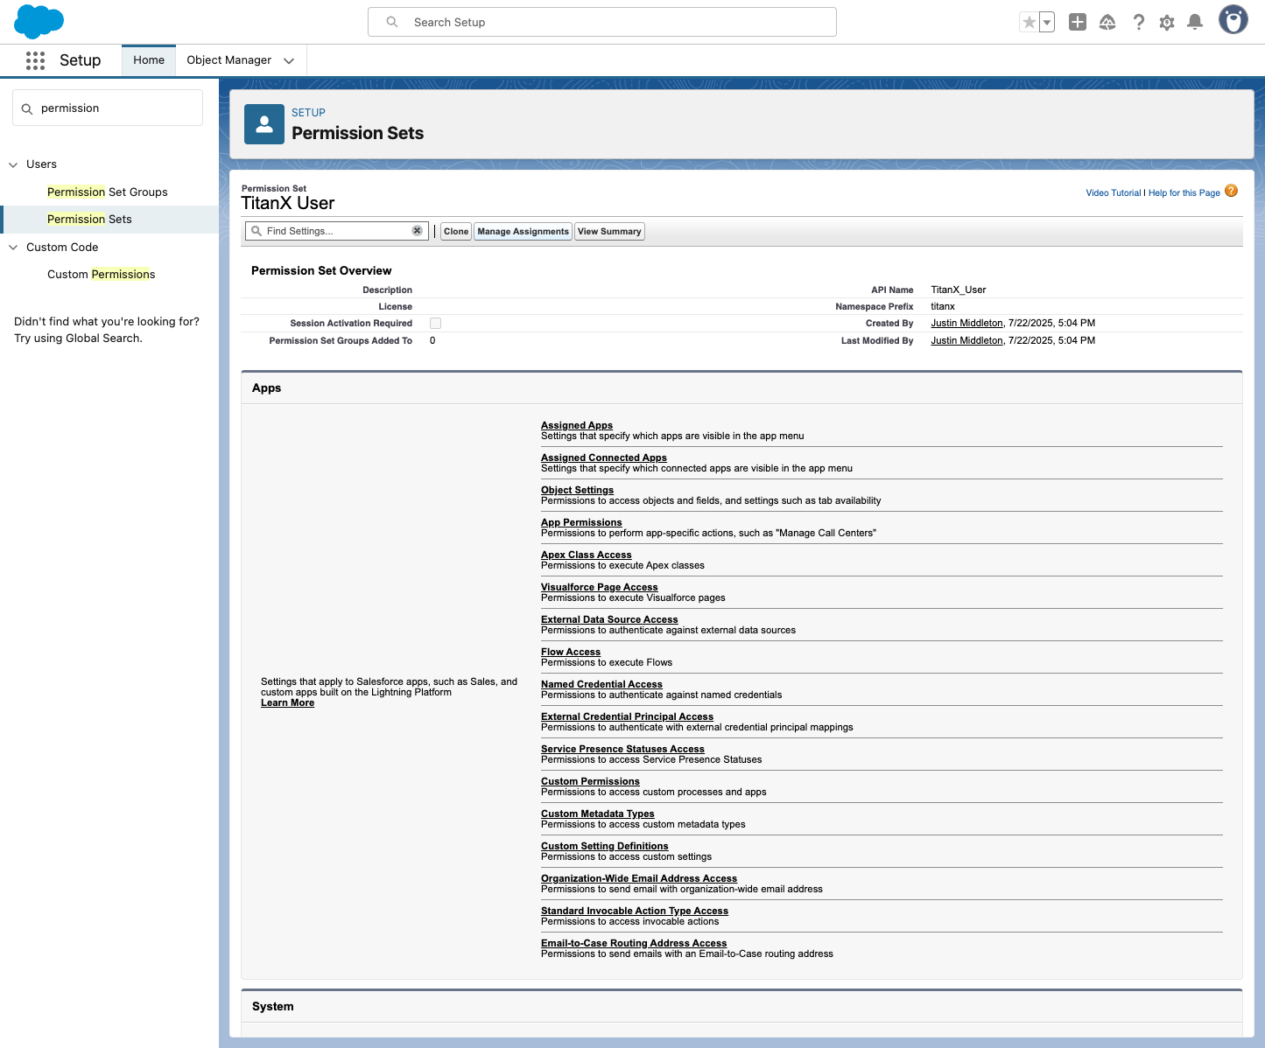Click the Learn More link
The height and width of the screenshot is (1048, 1265).
(x=287, y=703)
